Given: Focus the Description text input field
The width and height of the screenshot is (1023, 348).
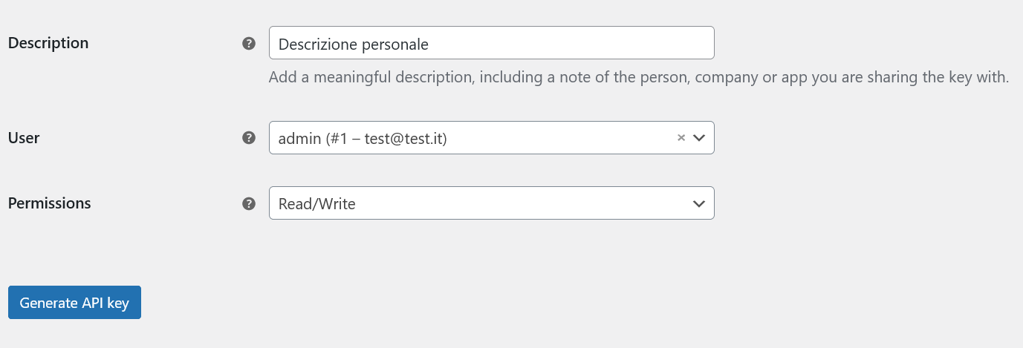Looking at the screenshot, I should [491, 43].
